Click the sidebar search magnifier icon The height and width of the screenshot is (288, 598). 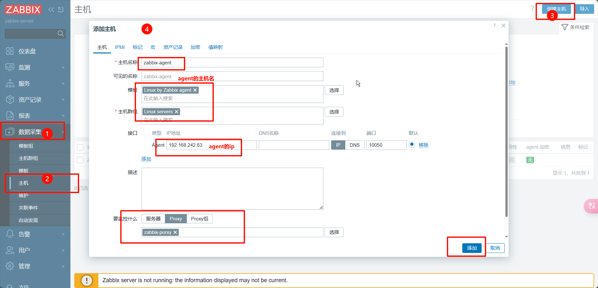click(60, 33)
